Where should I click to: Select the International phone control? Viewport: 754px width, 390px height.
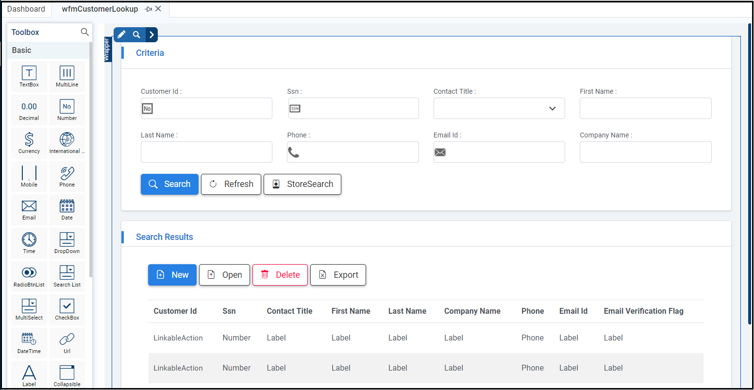(67, 143)
